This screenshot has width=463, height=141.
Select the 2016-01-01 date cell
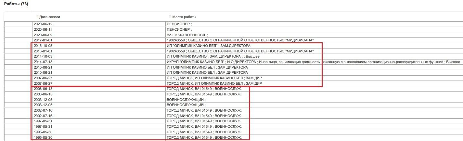(43, 51)
